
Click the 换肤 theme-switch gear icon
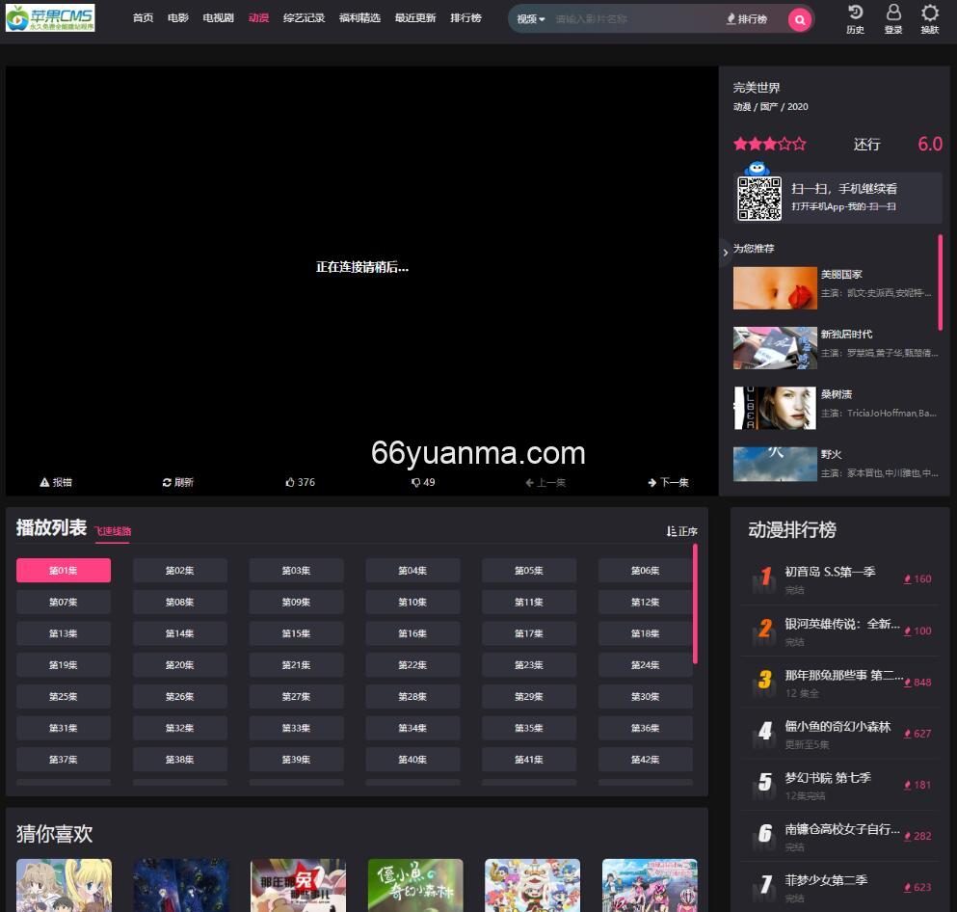pos(928,19)
